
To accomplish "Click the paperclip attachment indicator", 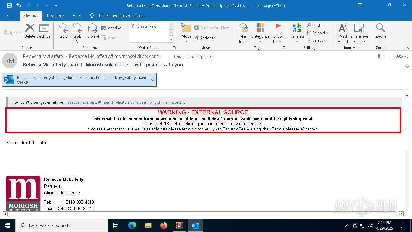I will pos(379,56).
